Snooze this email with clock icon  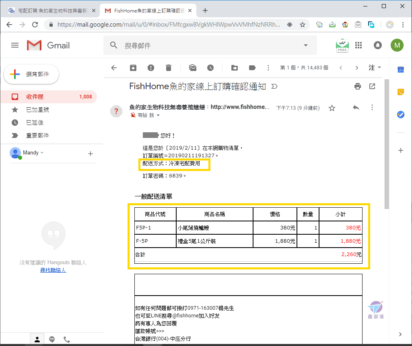(x=210, y=68)
